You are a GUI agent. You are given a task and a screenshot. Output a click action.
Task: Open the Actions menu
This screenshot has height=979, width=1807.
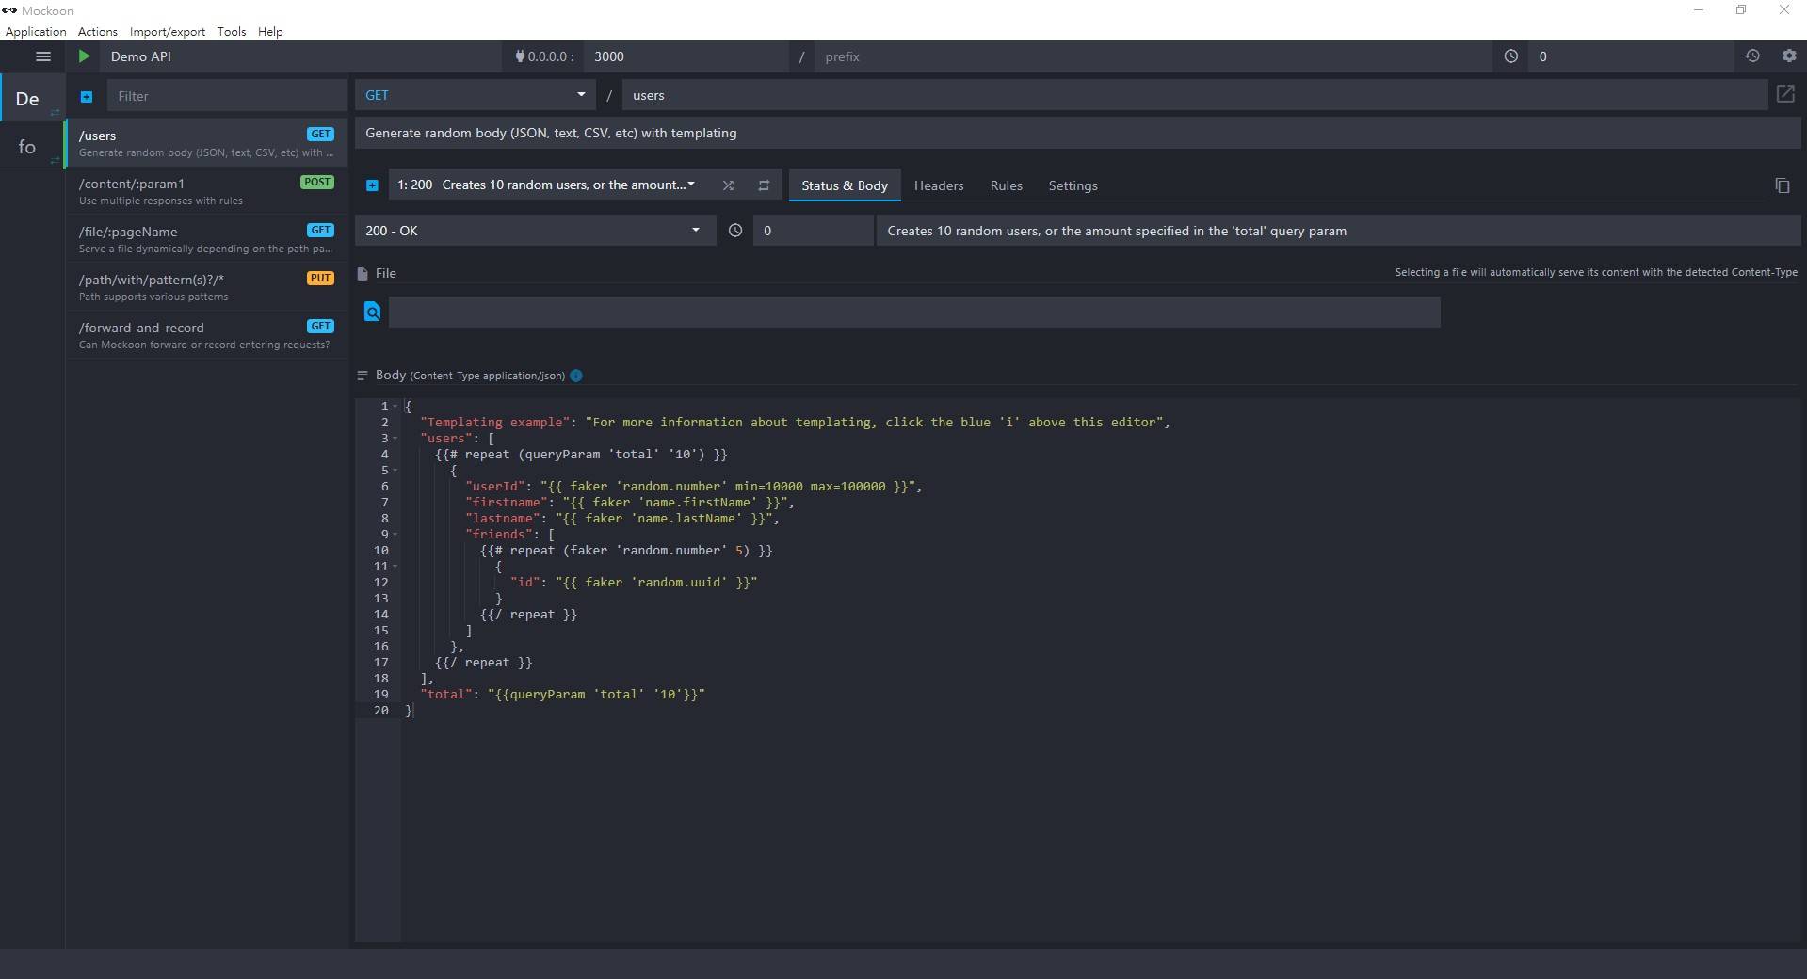[98, 31]
